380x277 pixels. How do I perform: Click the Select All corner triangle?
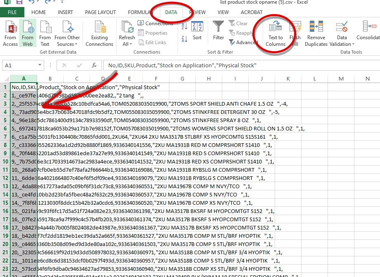[7, 79]
